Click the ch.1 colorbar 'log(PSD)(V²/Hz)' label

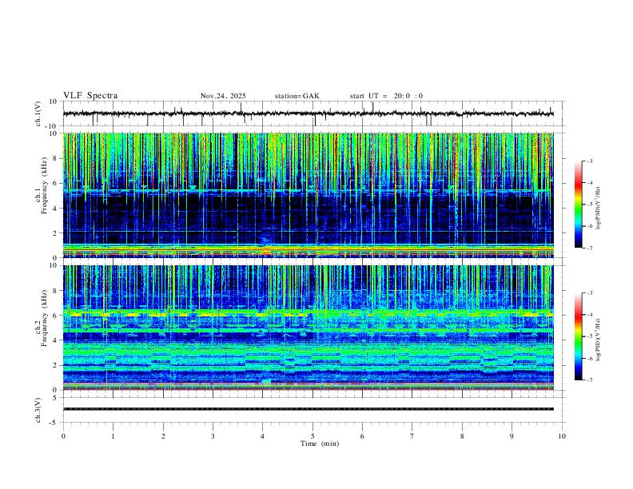pos(599,208)
